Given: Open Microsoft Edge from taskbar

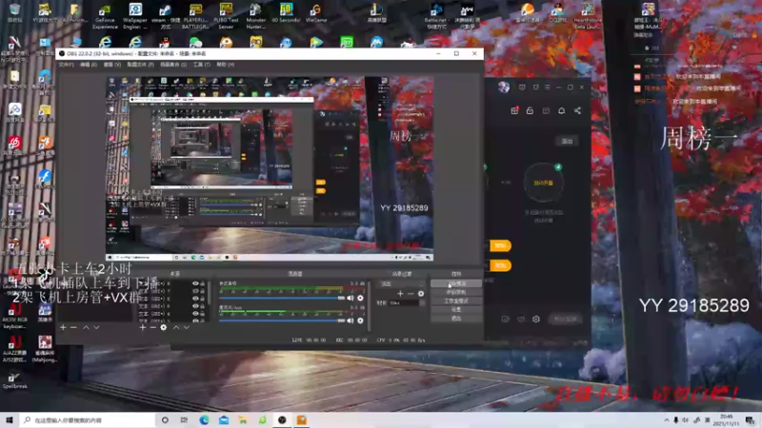Looking at the screenshot, I should pos(204,420).
